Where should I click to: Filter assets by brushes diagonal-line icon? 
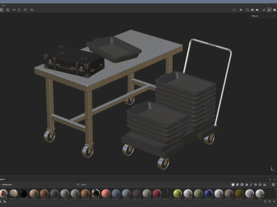(x=251, y=185)
